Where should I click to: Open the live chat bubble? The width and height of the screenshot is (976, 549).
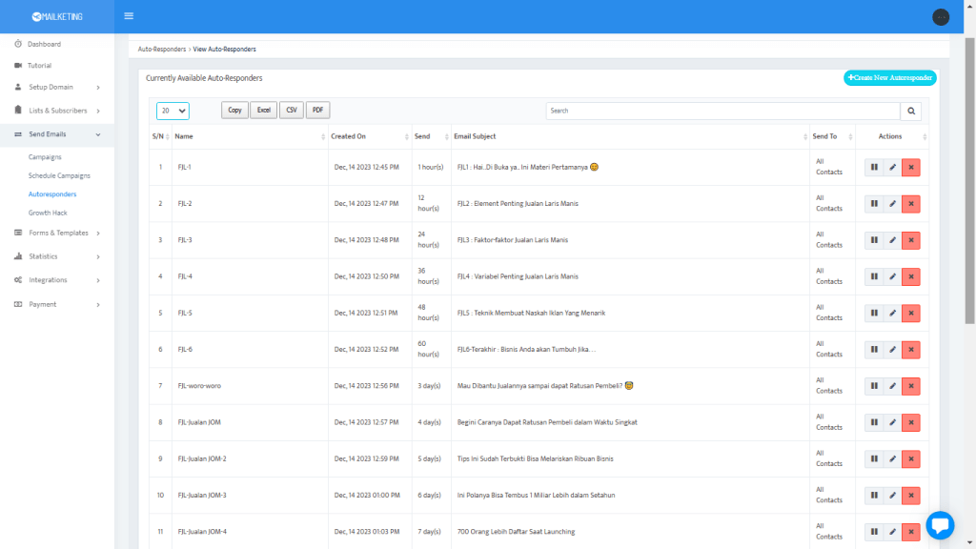coord(940,525)
